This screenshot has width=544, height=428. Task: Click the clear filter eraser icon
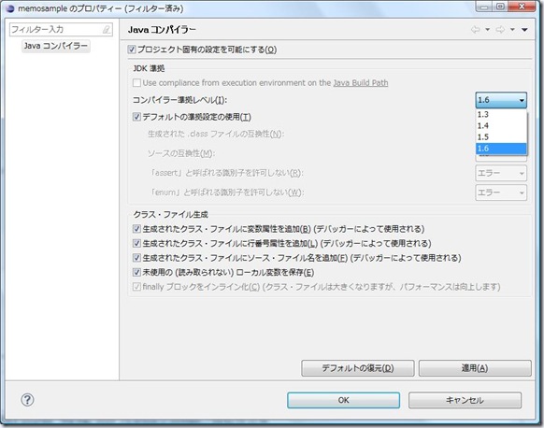[x=107, y=30]
